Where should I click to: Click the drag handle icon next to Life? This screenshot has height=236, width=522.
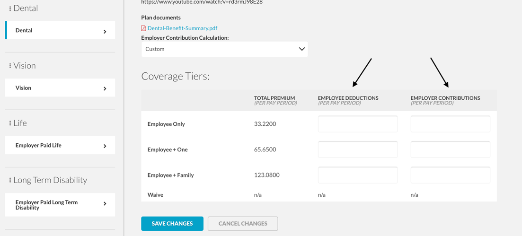click(10, 124)
